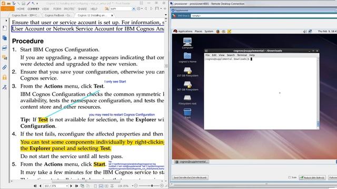Select the arrow annotation tool in quick access toolbar

(33, 3)
